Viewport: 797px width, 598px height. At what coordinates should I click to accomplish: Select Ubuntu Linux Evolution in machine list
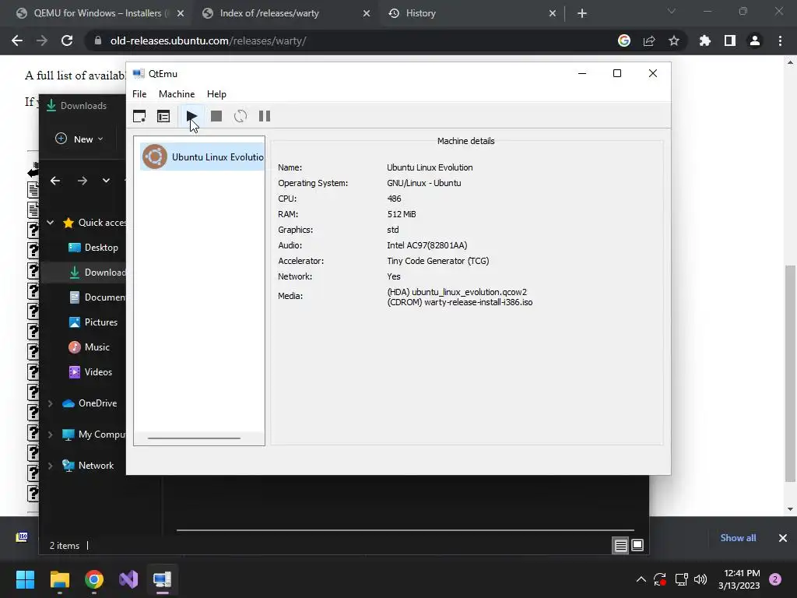click(x=202, y=157)
